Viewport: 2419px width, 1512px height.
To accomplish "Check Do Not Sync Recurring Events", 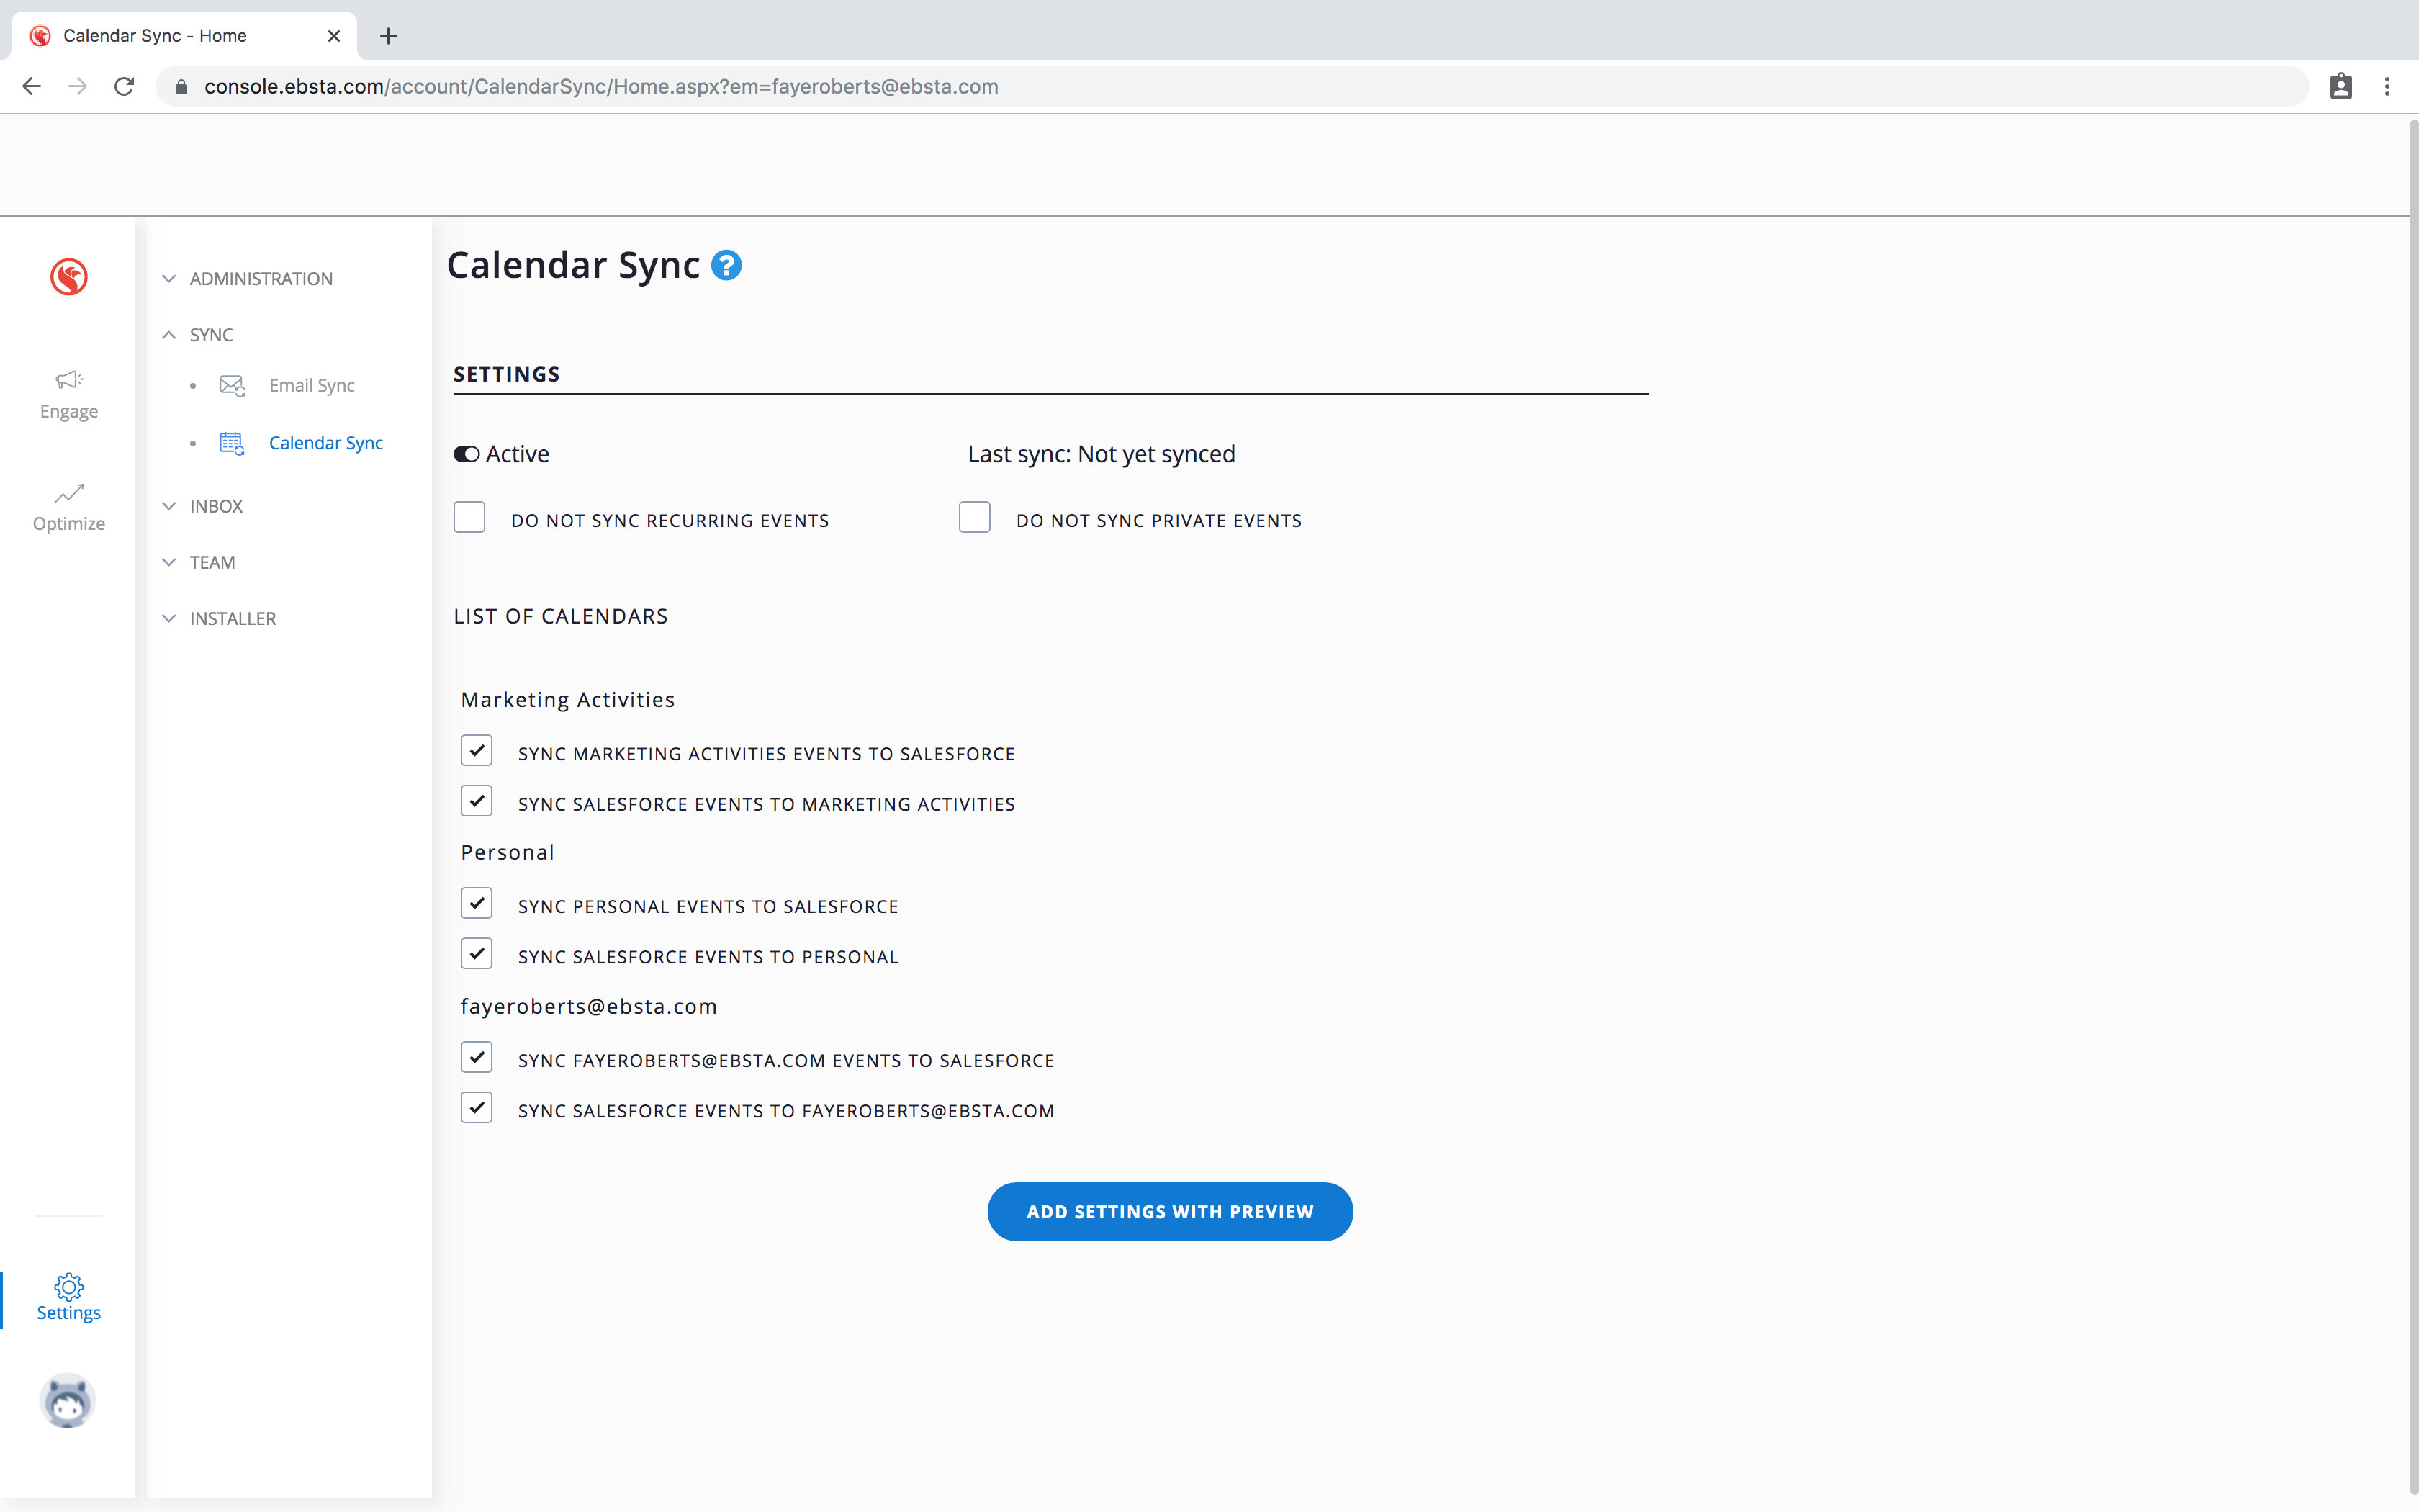I will tap(470, 518).
